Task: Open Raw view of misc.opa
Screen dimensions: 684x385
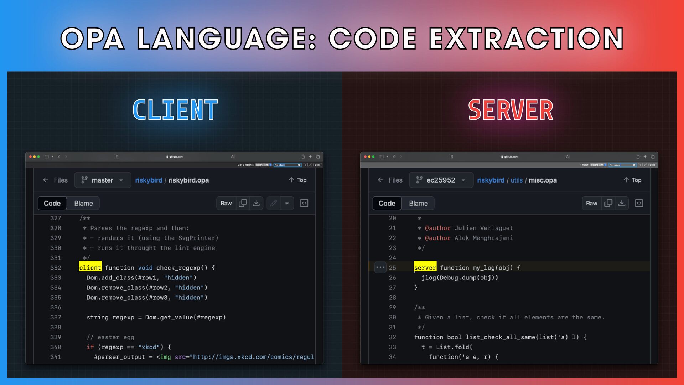Action: pos(592,203)
